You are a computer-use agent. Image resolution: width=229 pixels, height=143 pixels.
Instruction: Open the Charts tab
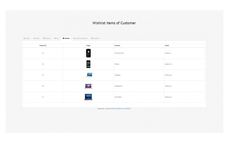click(27, 38)
